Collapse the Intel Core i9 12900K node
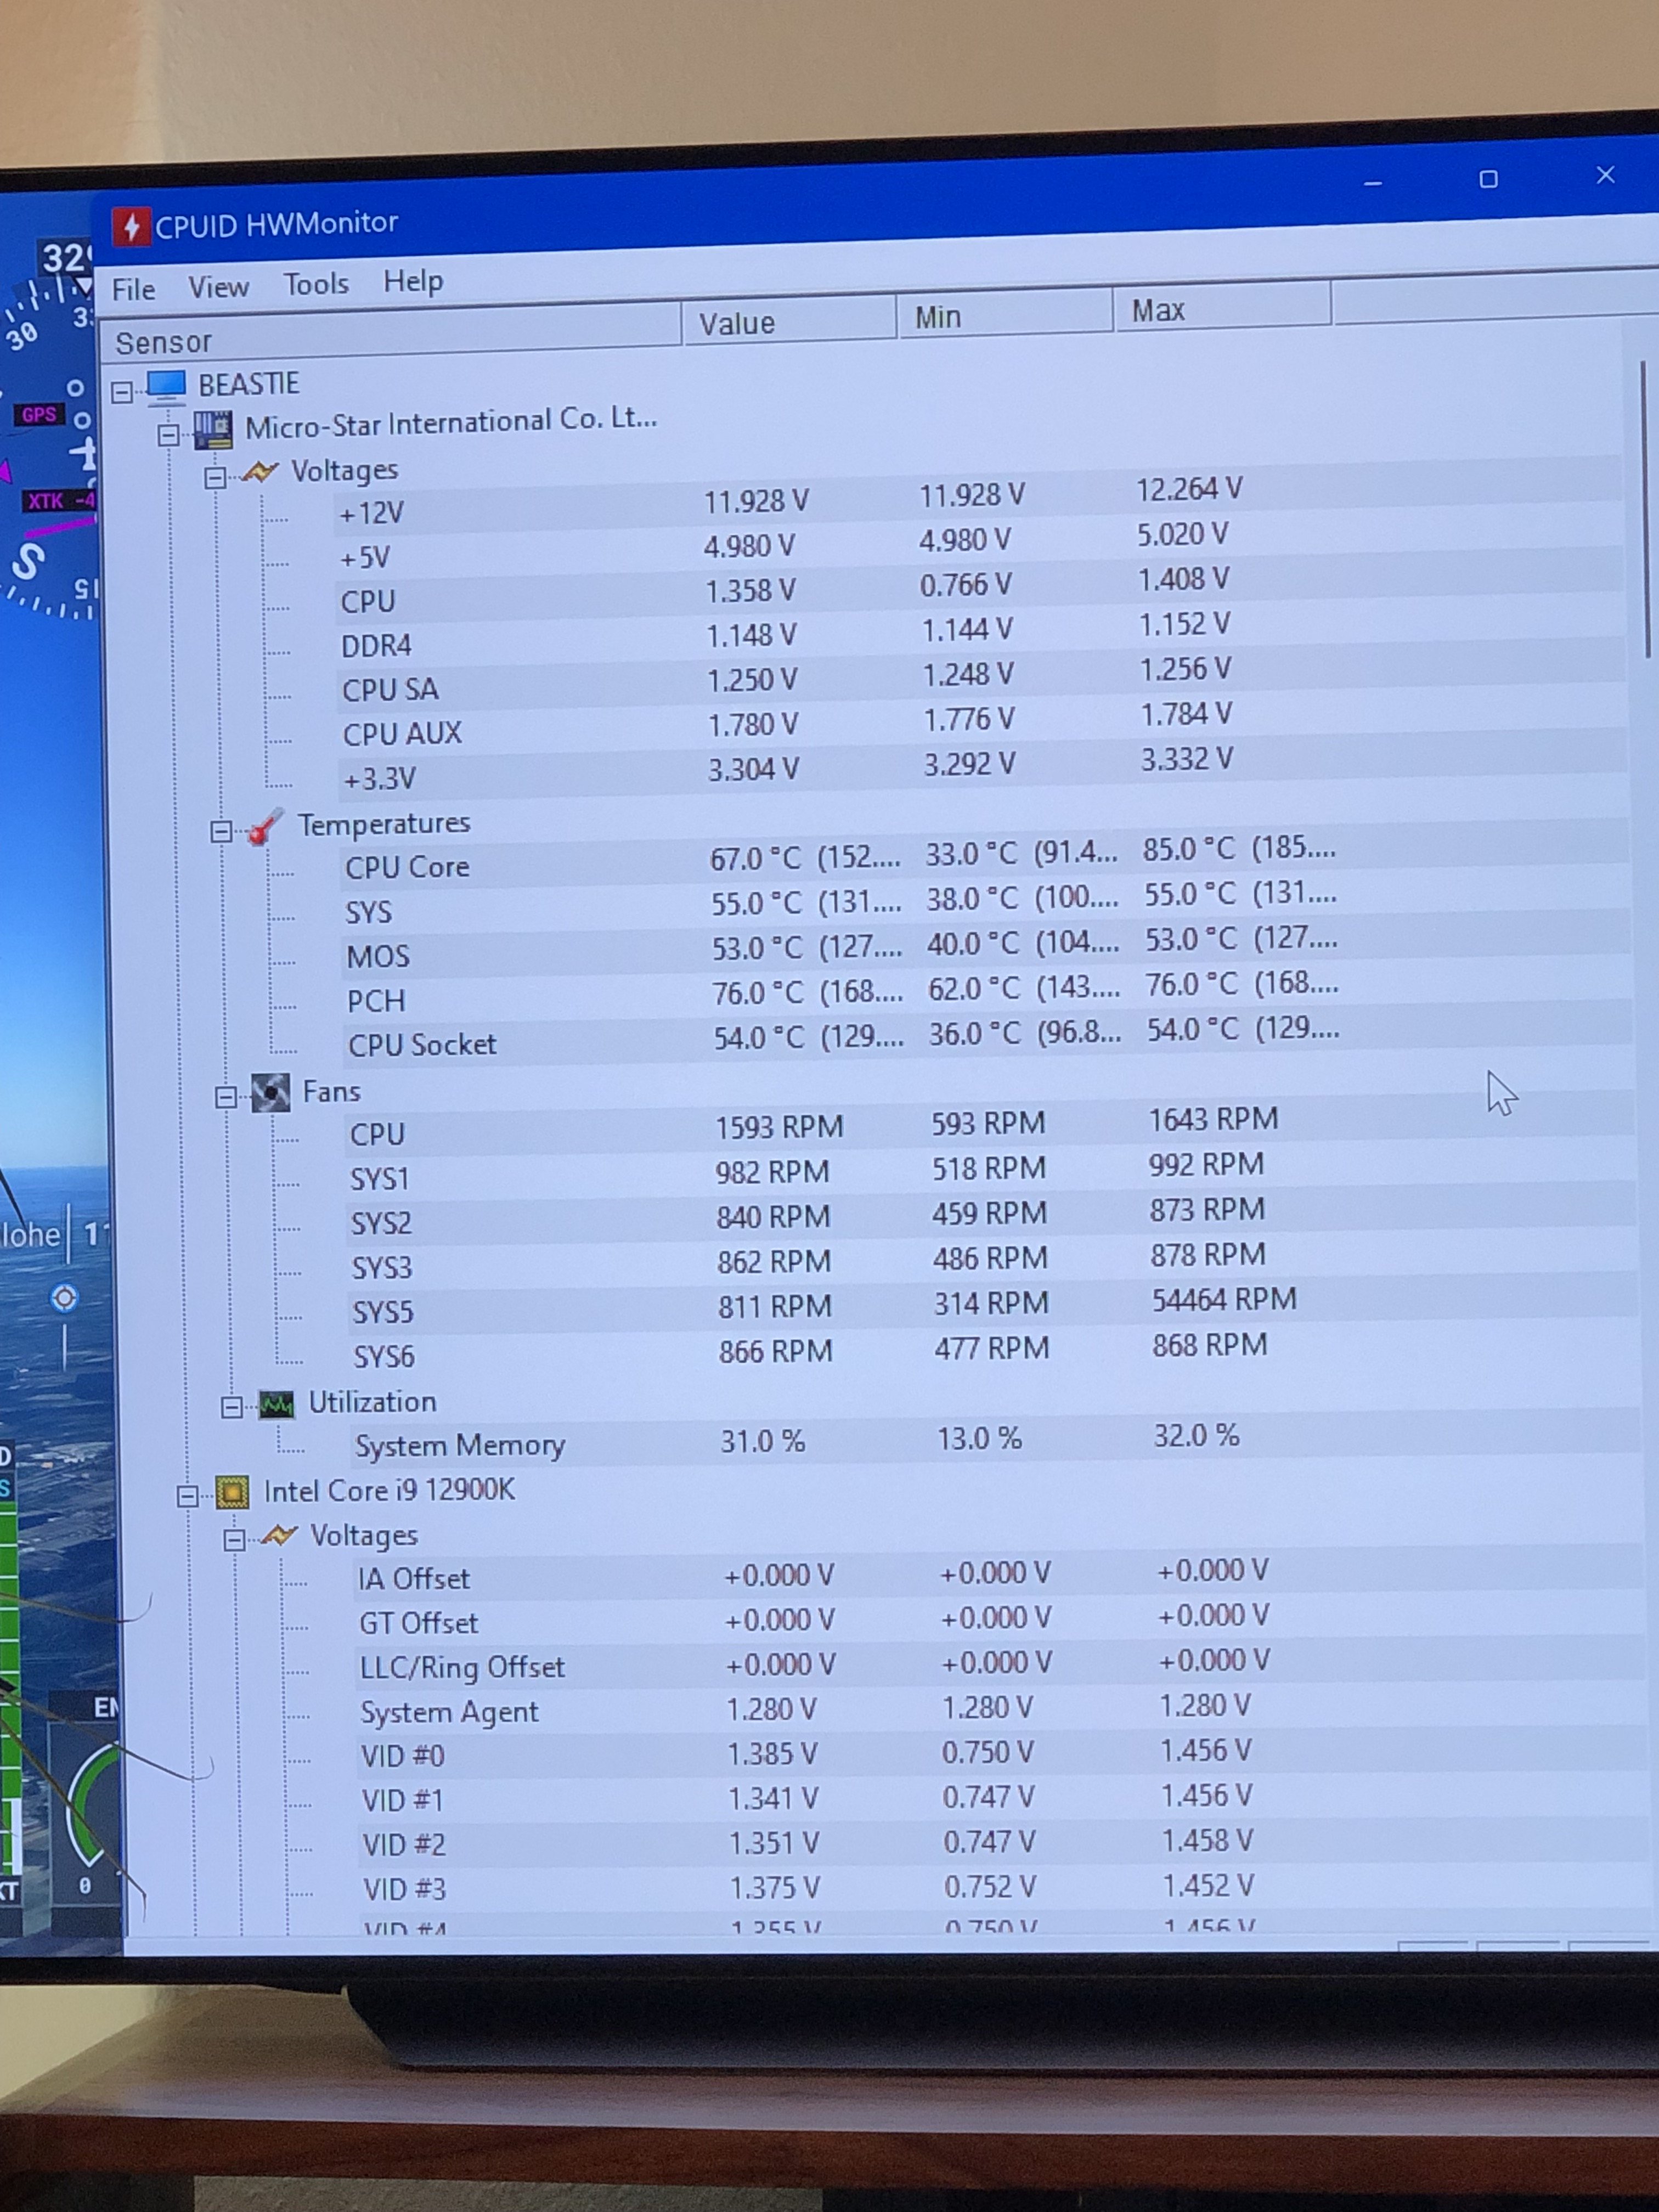The width and height of the screenshot is (1659, 2212). pos(187,1496)
